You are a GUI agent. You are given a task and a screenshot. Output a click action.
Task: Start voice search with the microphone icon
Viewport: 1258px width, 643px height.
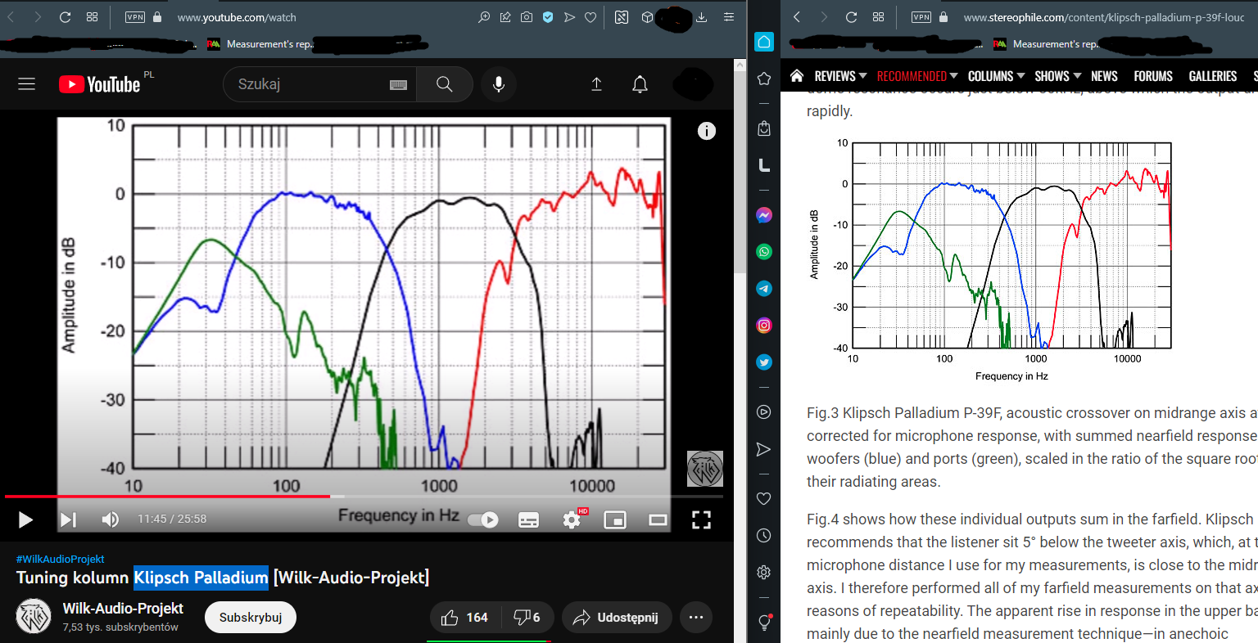(498, 84)
